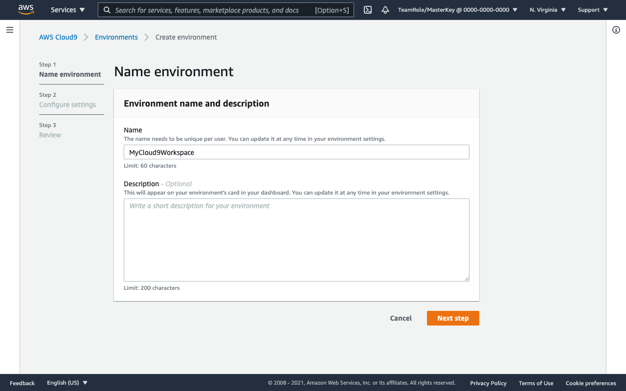
Task: Open the TeamRole/MasterKey account dropdown
Action: (x=457, y=10)
